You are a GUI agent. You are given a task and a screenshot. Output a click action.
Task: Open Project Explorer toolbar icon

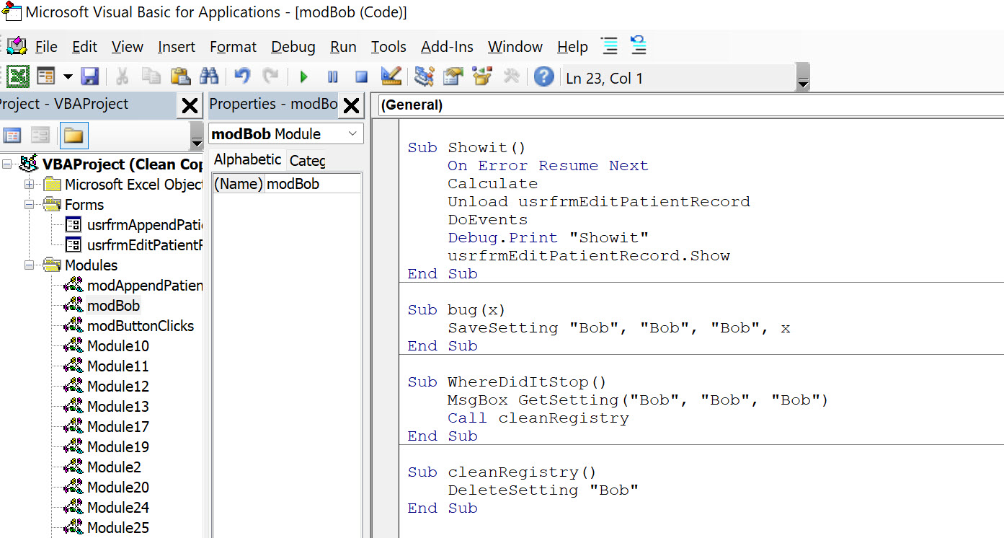(x=425, y=76)
